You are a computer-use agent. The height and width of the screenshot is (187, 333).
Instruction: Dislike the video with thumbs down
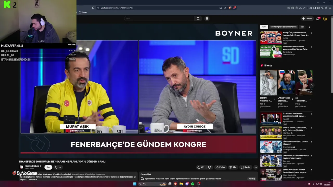click(209, 167)
